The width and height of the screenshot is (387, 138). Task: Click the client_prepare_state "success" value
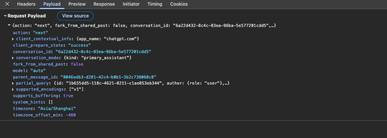[79, 45]
